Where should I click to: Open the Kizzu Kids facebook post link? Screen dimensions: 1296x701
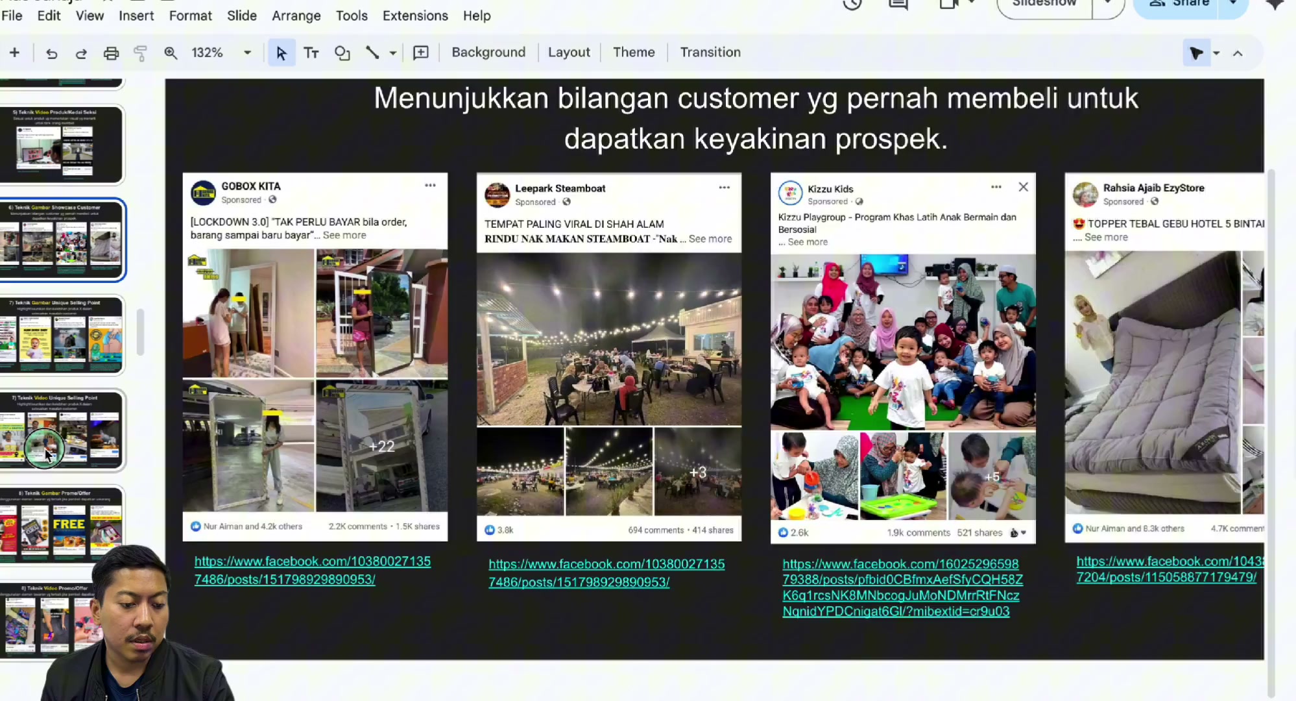click(902, 587)
